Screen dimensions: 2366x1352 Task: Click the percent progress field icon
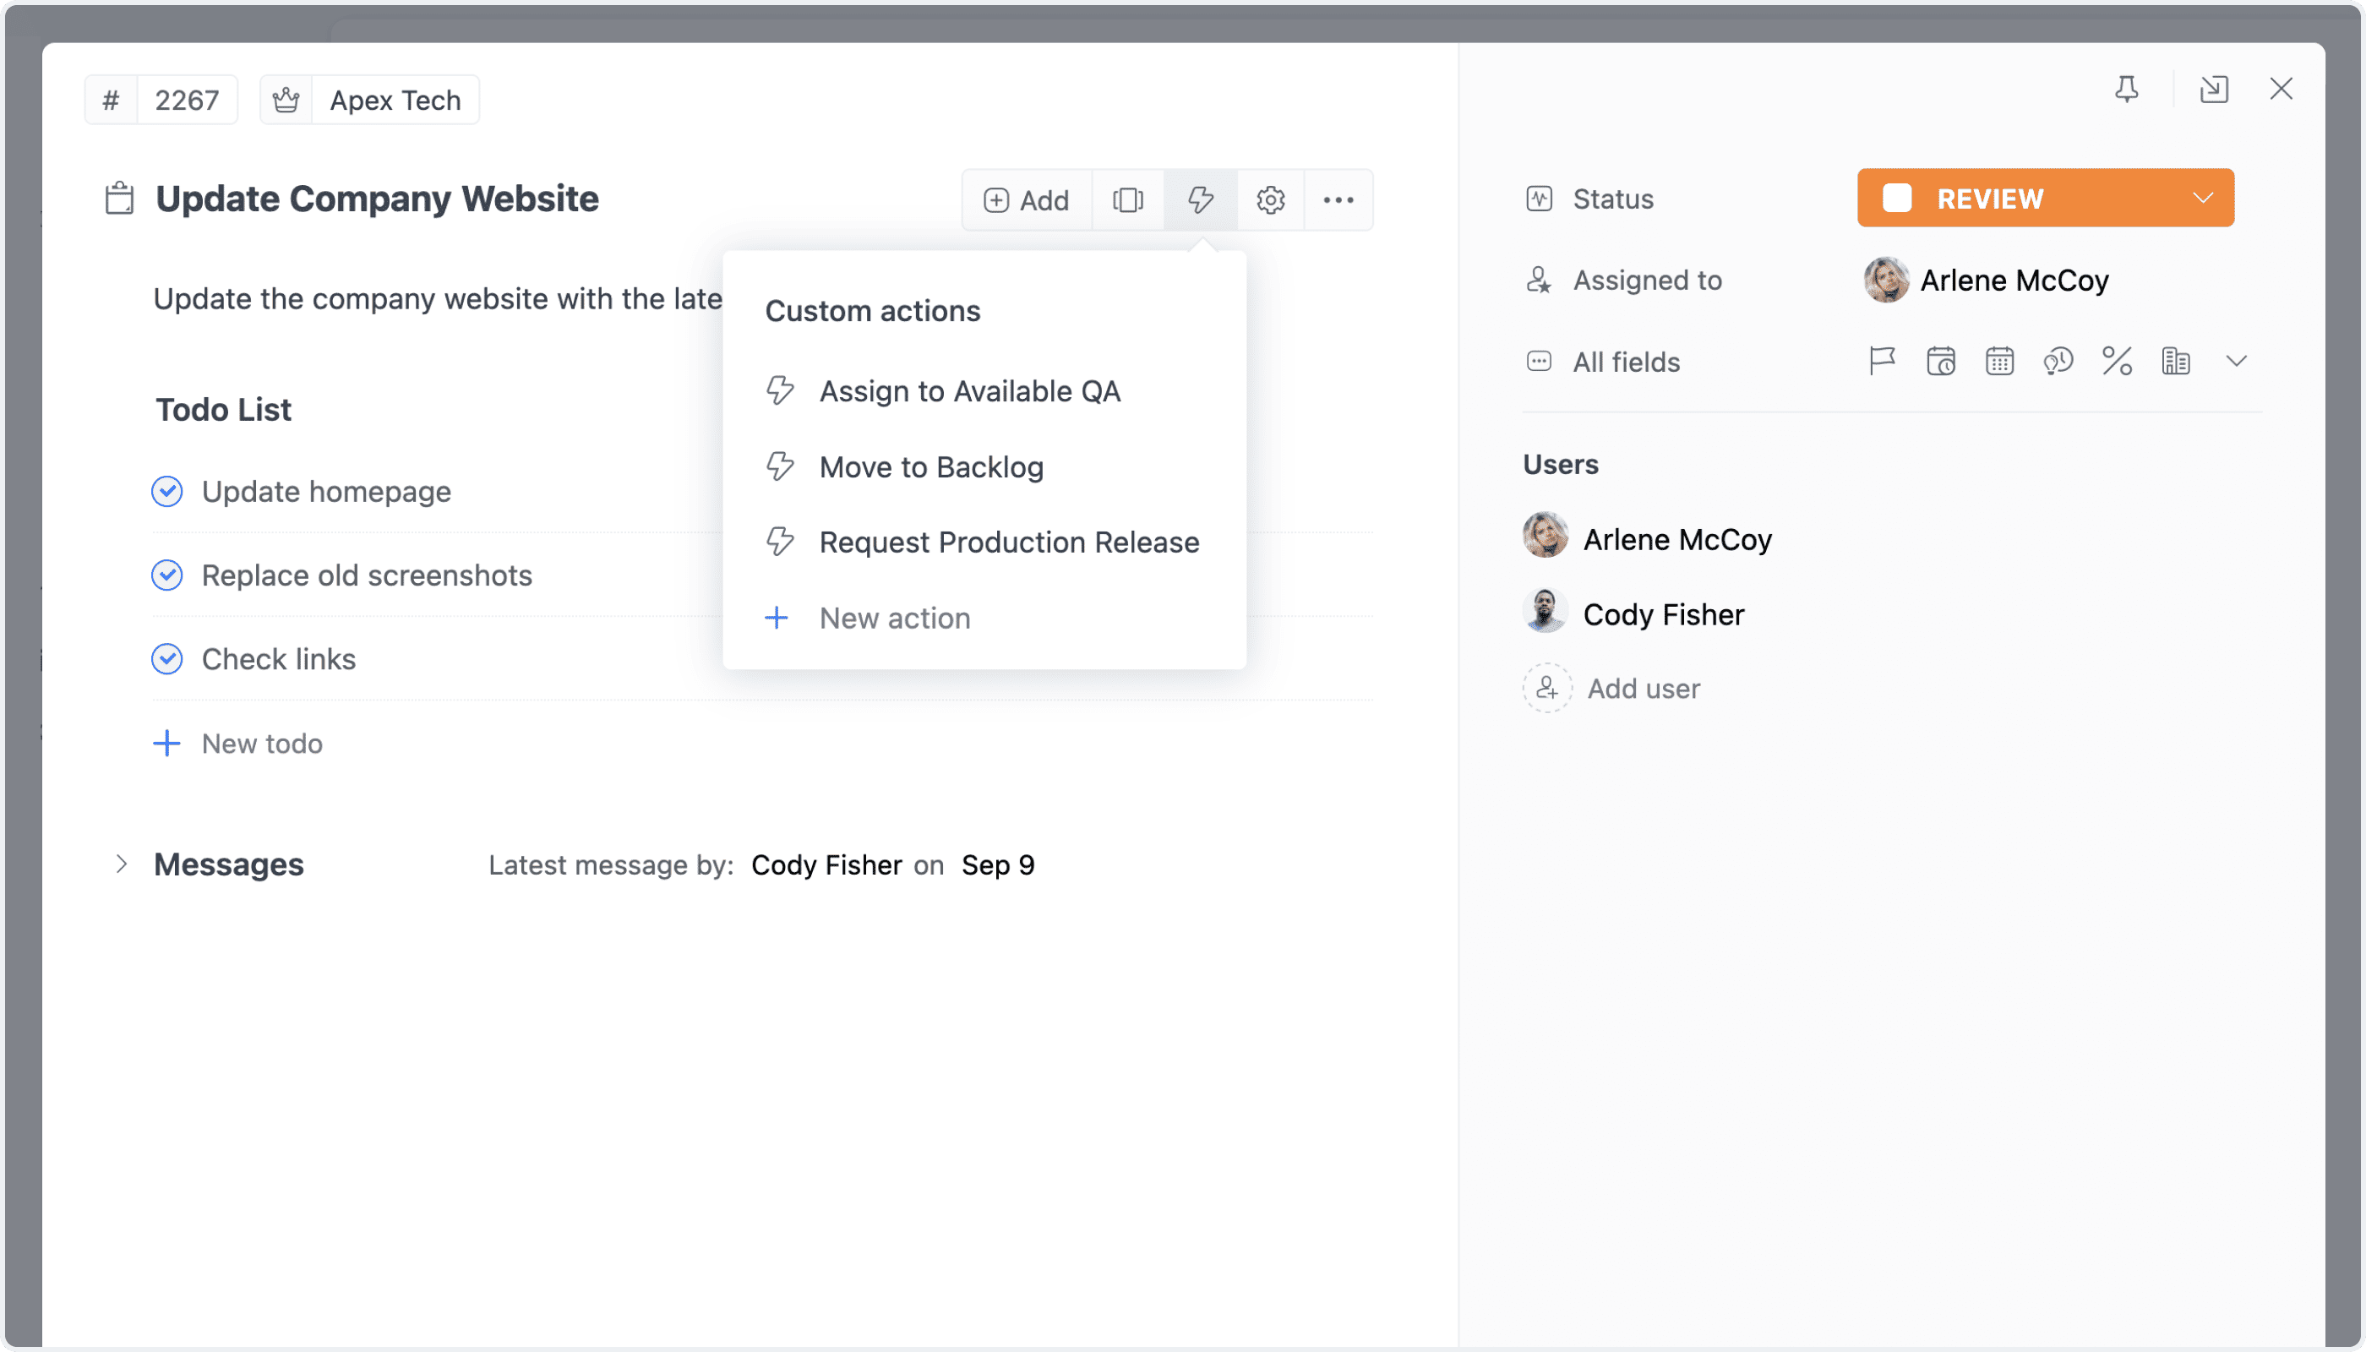point(2117,361)
